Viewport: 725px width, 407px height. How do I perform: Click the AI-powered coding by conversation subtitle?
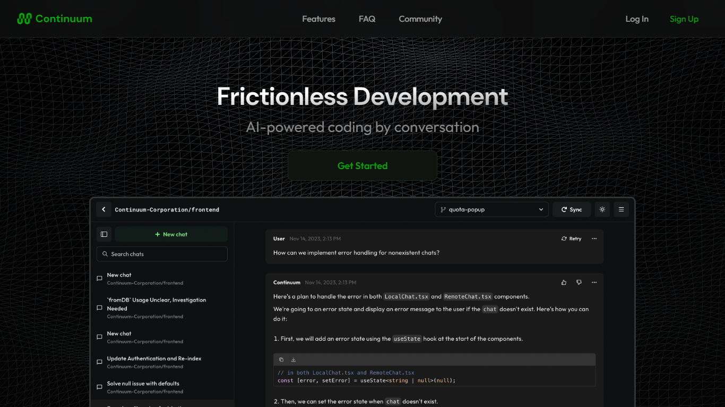362,127
